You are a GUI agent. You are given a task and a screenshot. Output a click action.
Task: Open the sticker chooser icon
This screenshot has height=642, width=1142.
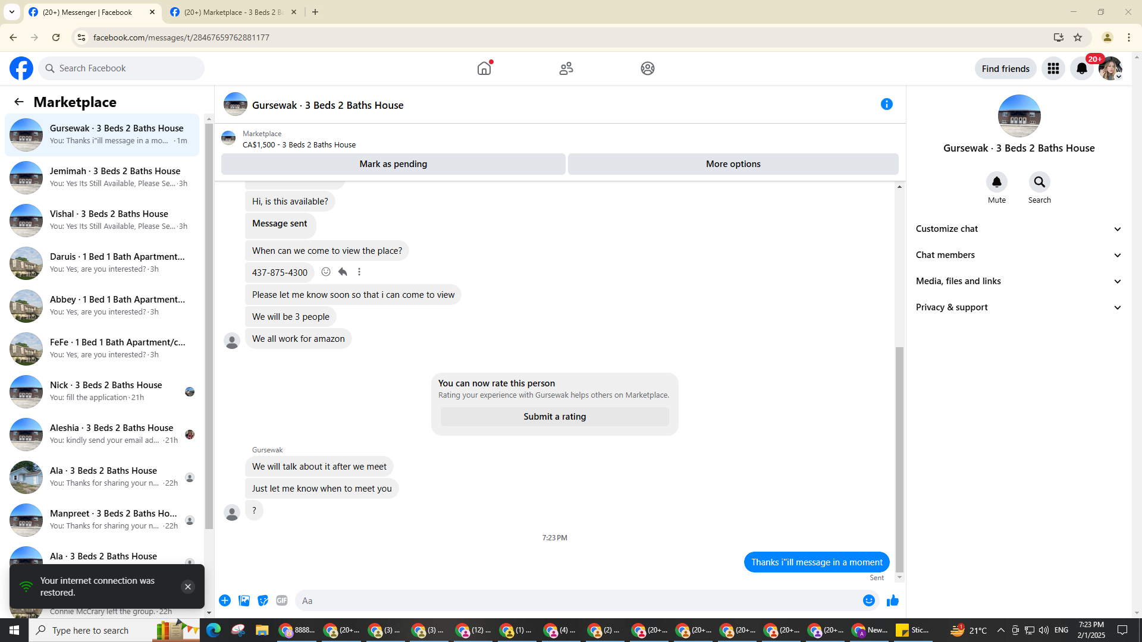click(263, 601)
